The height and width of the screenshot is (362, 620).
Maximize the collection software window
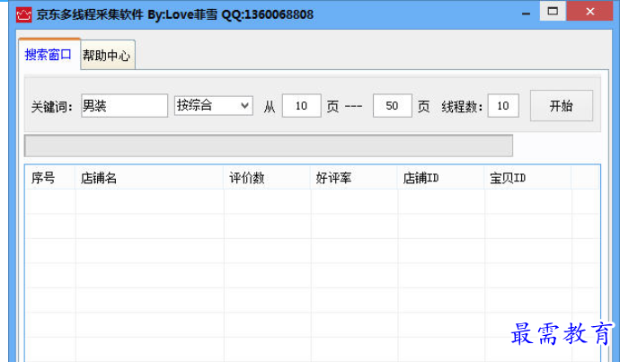[553, 11]
